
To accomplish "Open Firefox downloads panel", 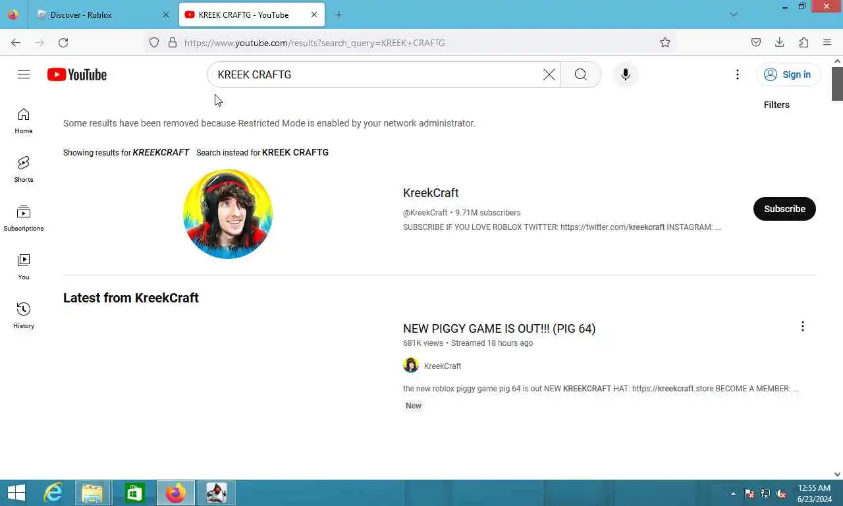I will [x=780, y=43].
